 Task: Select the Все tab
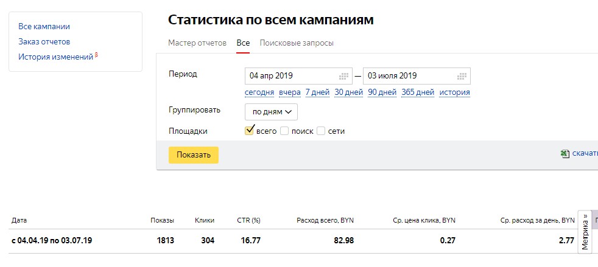point(243,43)
